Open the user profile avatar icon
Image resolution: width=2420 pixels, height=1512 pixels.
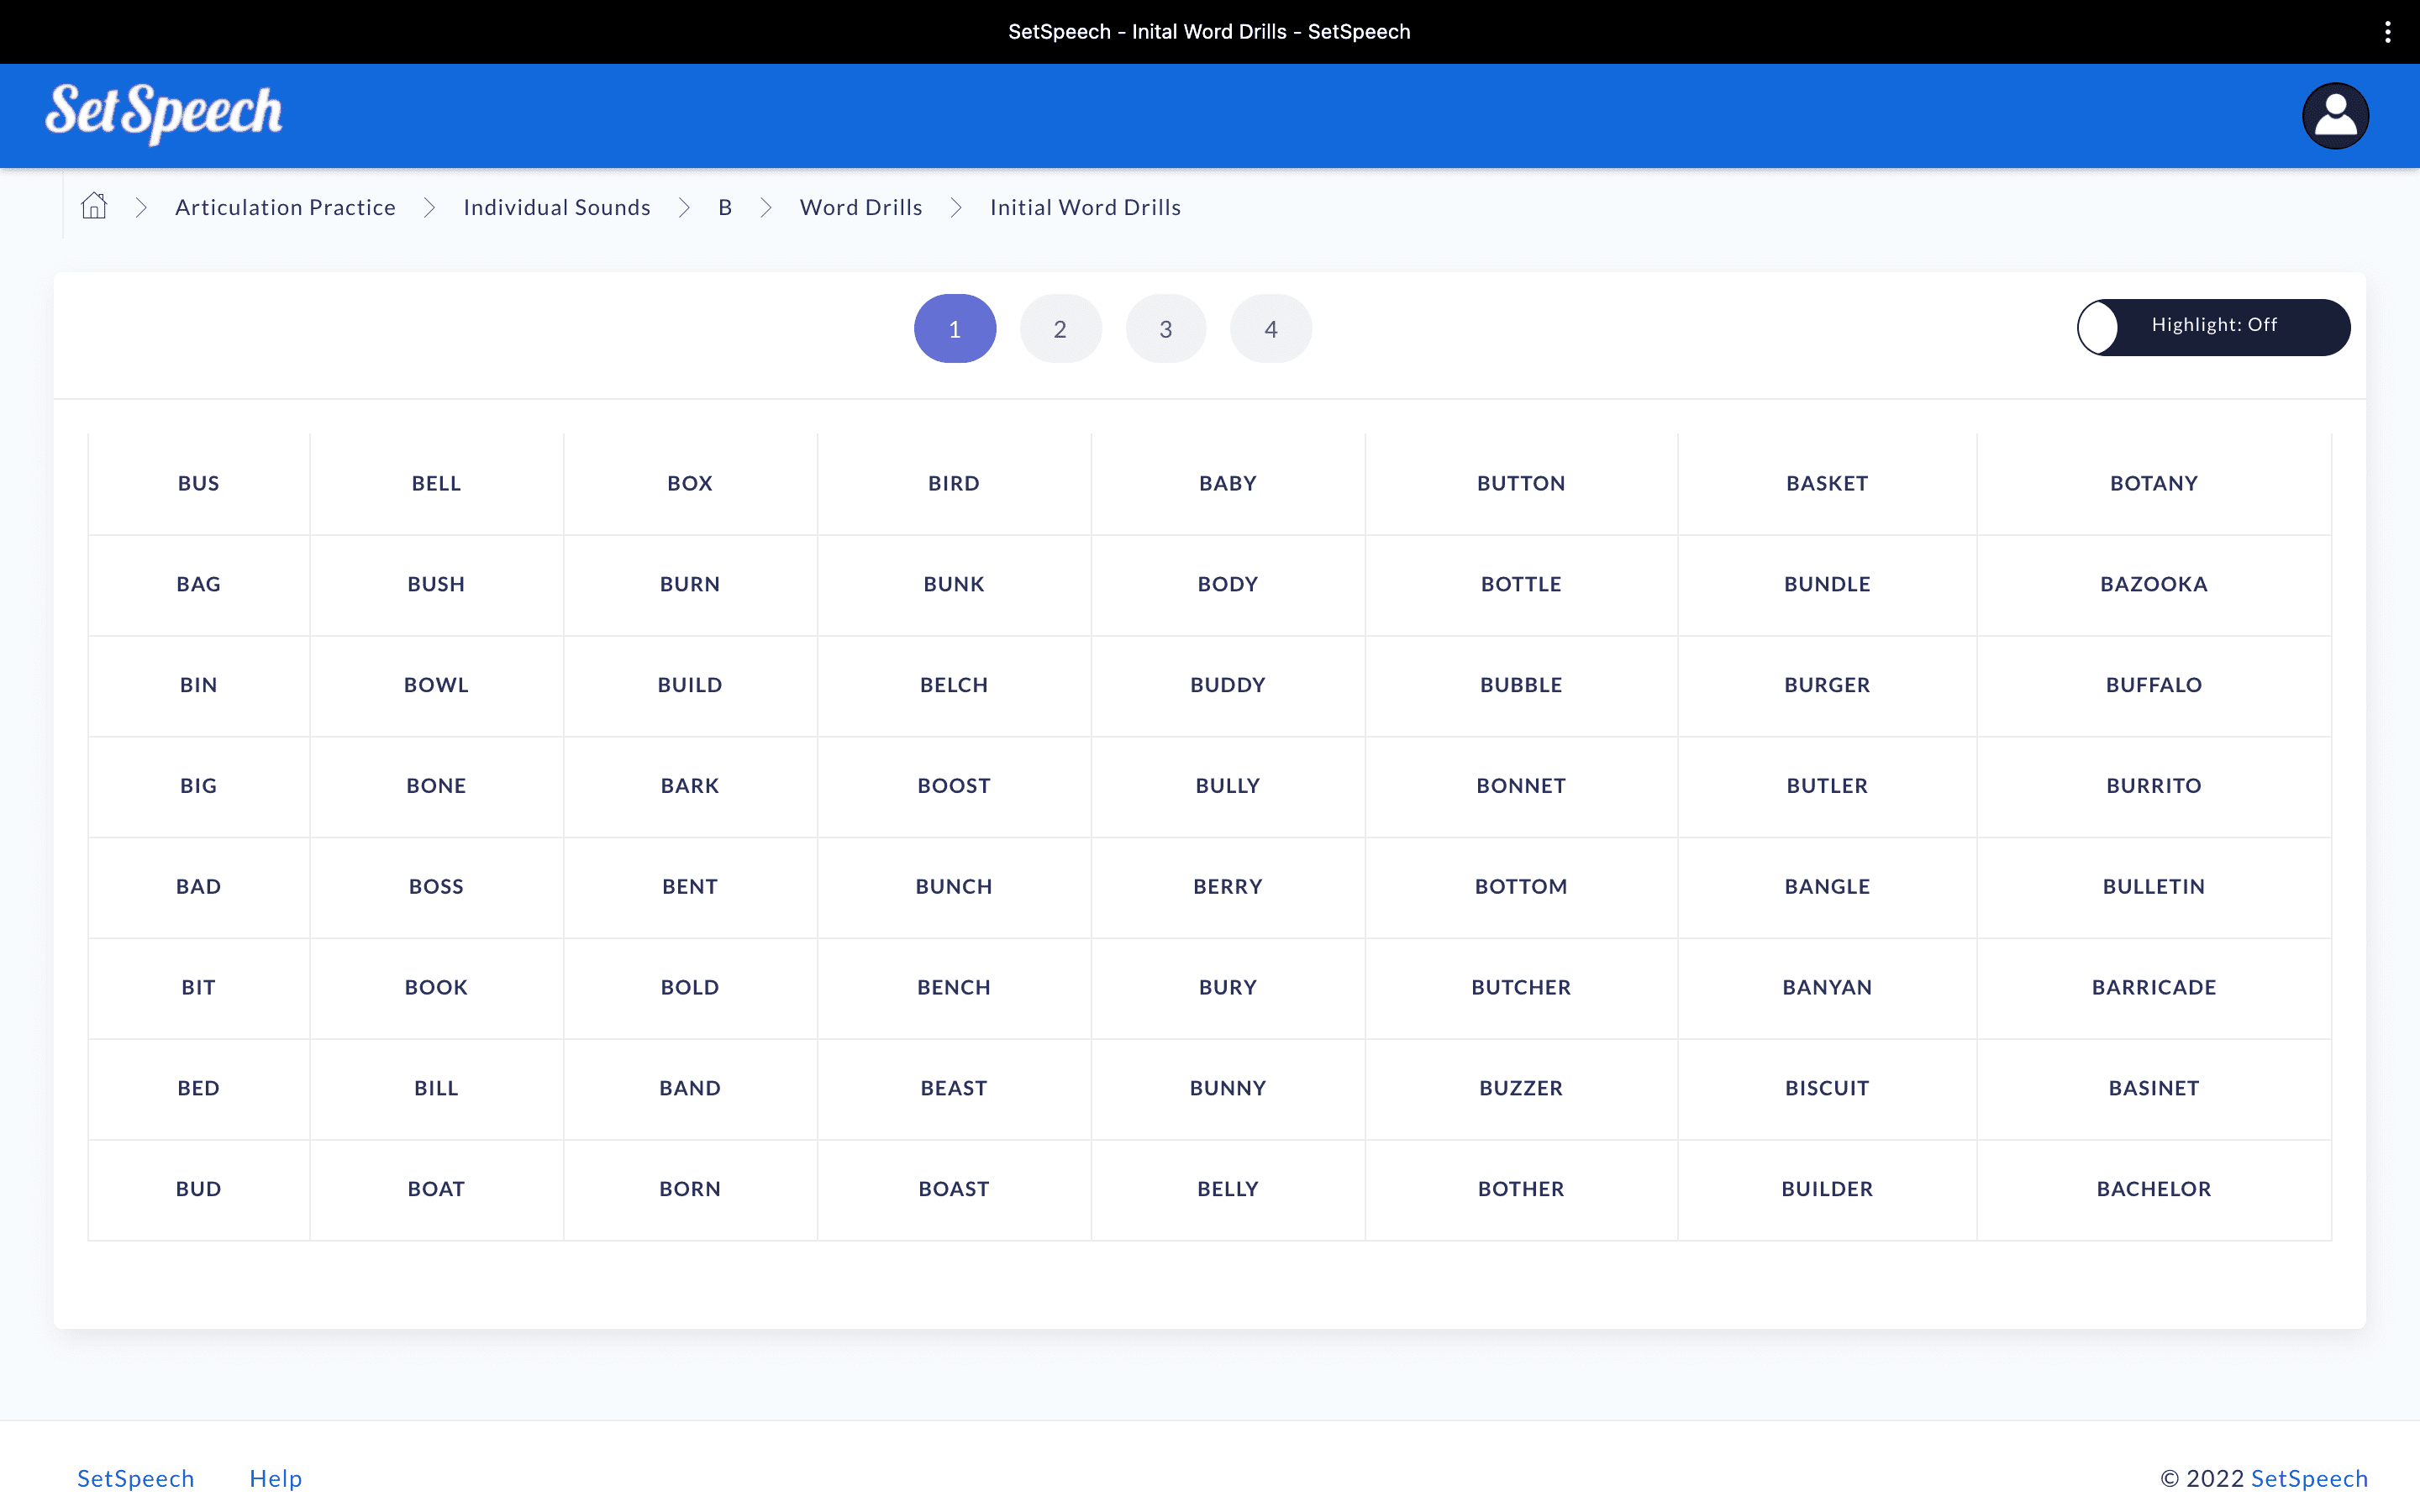pyautogui.click(x=2335, y=116)
